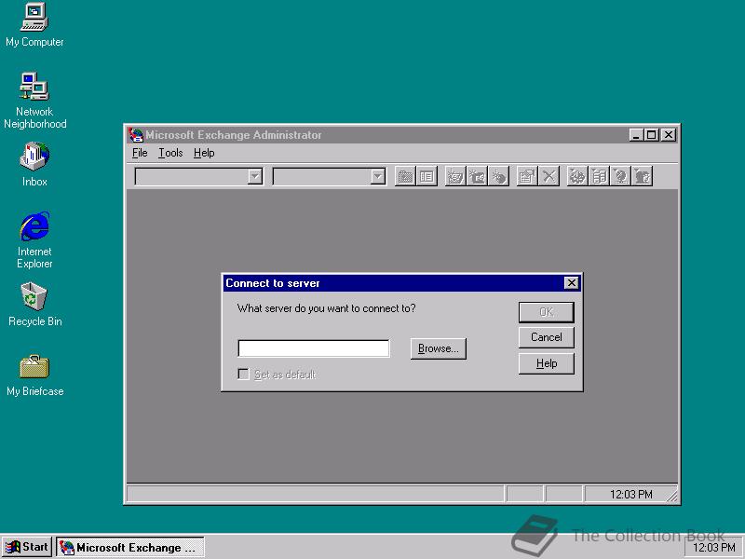Maximize the Exchange Administrator window

click(x=652, y=135)
